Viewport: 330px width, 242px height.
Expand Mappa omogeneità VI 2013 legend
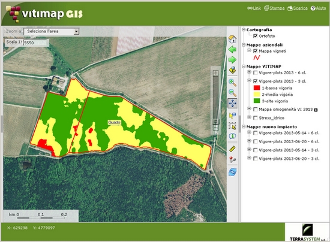pos(249,108)
